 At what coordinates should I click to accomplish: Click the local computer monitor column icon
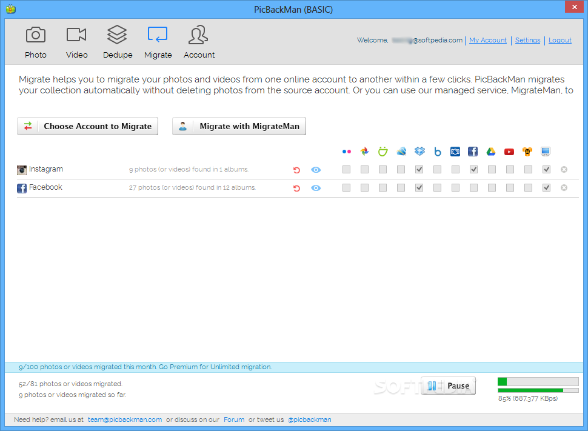click(546, 152)
